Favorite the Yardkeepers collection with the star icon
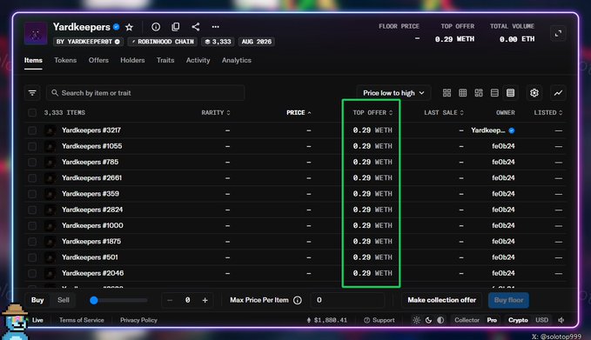This screenshot has height=340, width=591. point(130,27)
